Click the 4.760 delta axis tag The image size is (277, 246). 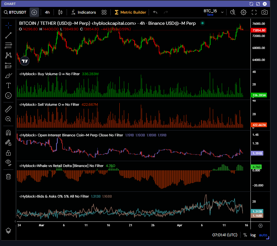pyautogui.click(x=256, y=167)
